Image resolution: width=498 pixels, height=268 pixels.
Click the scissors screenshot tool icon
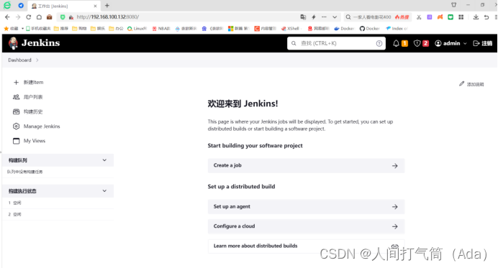419,17
